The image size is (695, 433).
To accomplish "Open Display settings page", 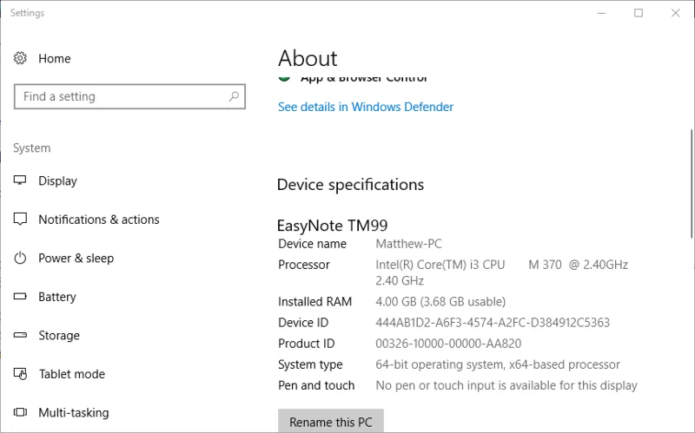I will pyautogui.click(x=57, y=180).
